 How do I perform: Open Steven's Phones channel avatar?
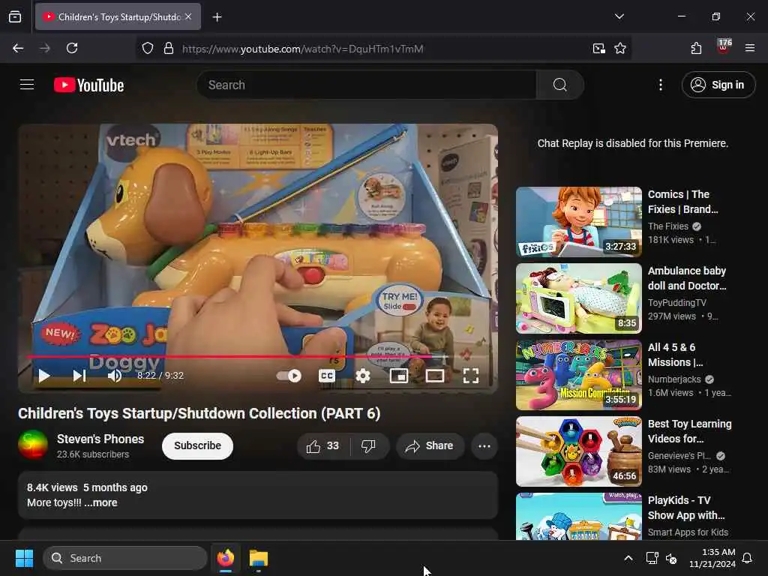(33, 445)
